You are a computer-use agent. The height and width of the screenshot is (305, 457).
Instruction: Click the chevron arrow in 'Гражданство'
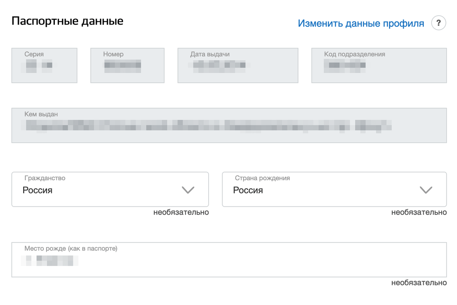[188, 190]
